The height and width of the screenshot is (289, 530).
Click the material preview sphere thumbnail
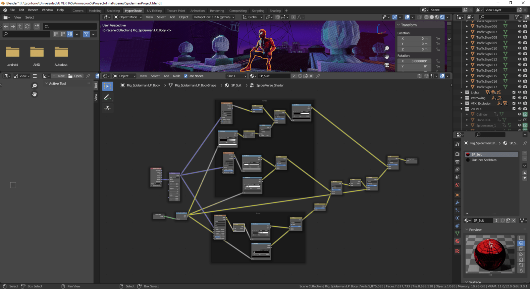click(490, 254)
